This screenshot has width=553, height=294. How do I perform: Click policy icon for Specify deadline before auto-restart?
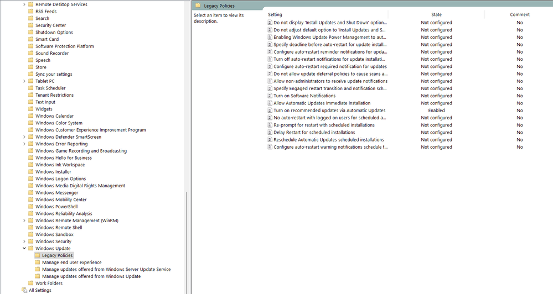click(270, 45)
